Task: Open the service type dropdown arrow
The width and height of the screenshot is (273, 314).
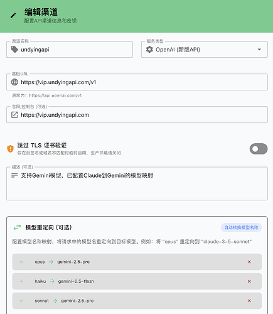Action: [x=259, y=50]
